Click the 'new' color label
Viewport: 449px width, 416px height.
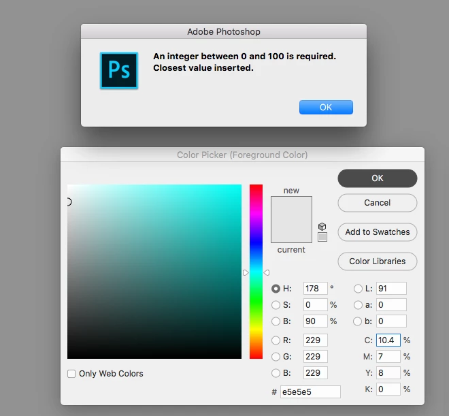291,191
